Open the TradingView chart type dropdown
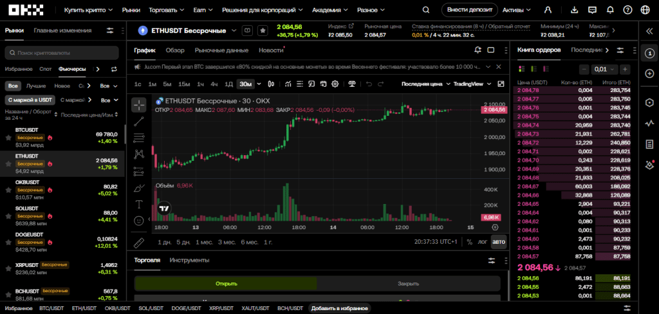 (472, 84)
